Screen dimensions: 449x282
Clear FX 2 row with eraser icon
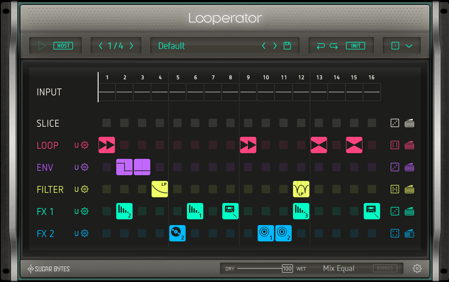410,233
